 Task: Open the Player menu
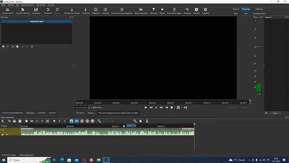[x=28, y=5]
